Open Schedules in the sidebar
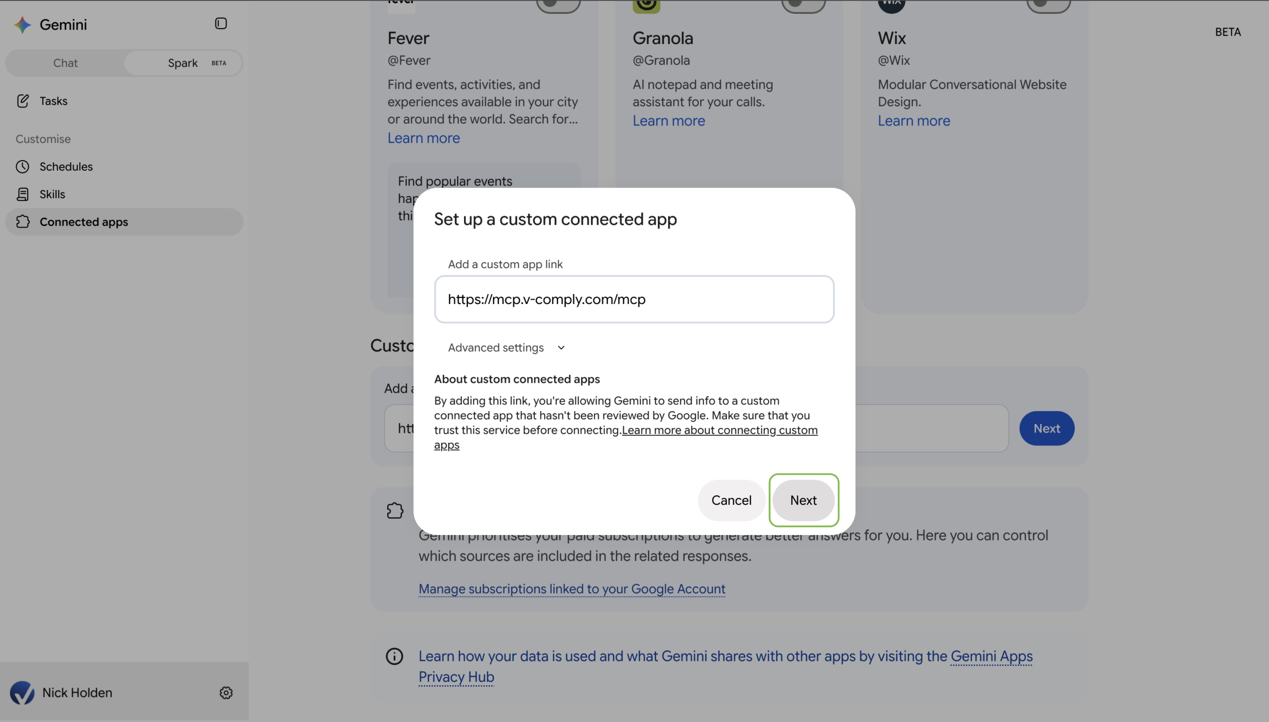 124,167
